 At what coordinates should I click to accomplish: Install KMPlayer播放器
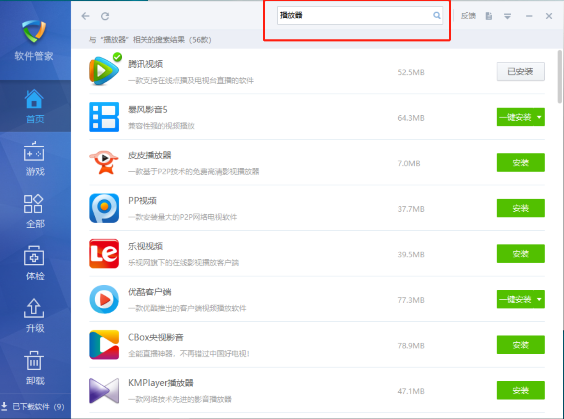[x=521, y=390]
